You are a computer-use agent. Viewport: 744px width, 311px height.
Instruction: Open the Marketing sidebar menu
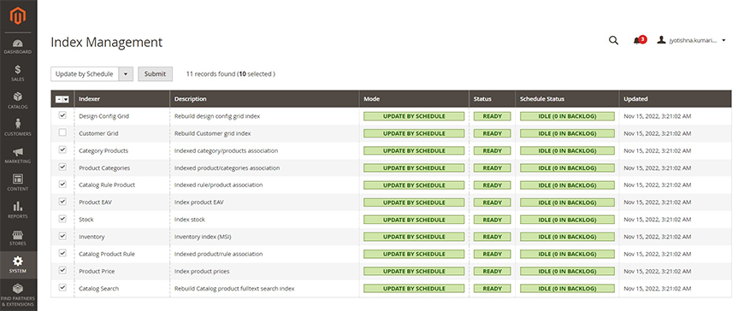[18, 155]
